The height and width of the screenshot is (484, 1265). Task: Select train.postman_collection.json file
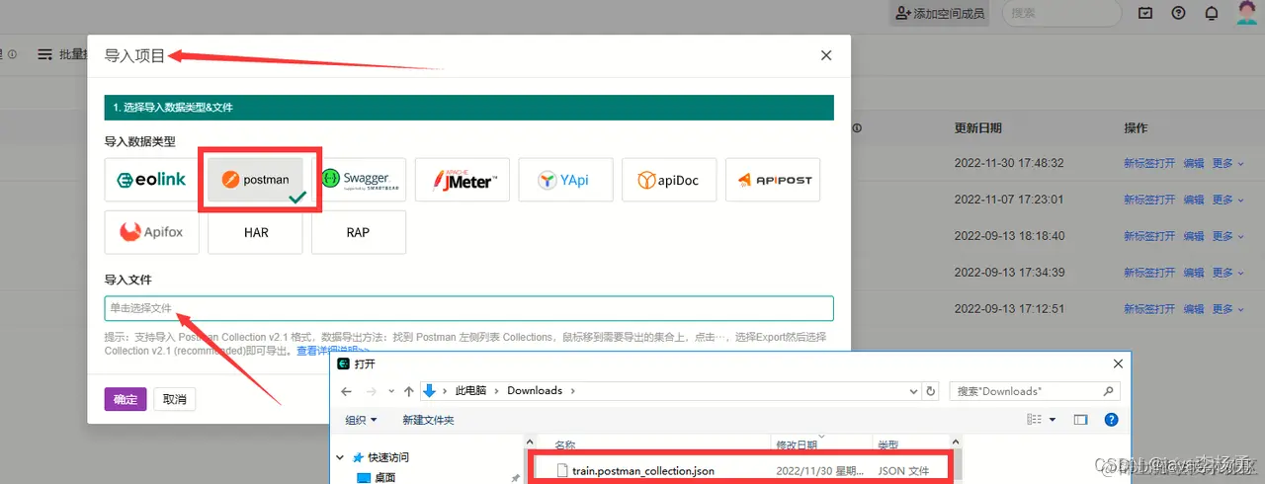642,471
